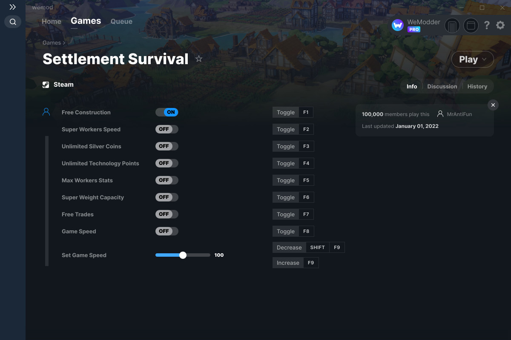Click the Set Game Speed value 100
Viewport: 511px width, 340px height.
point(219,255)
